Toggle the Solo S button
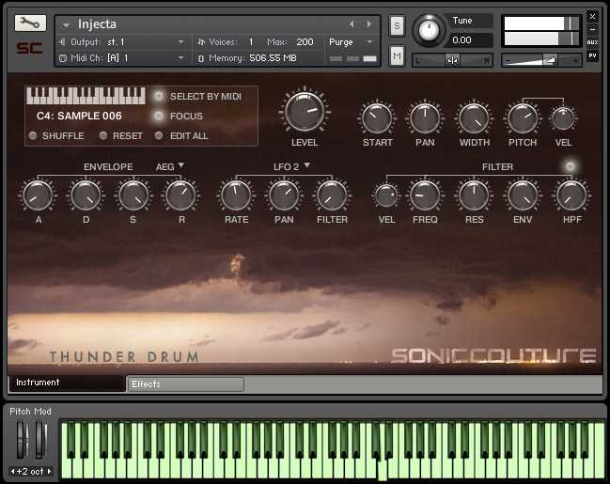610x484 pixels. 397,25
